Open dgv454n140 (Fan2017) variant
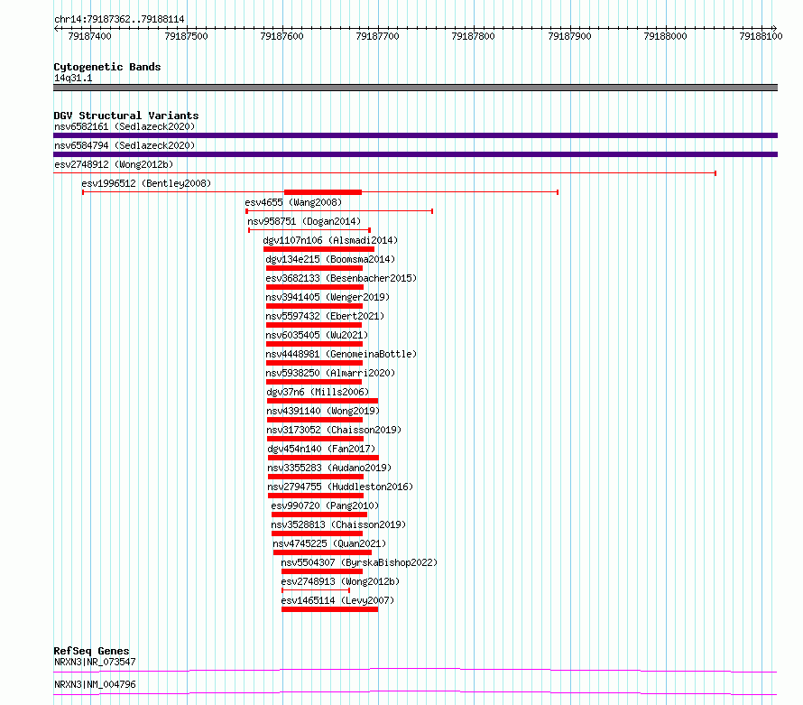The width and height of the screenshot is (803, 705). click(x=321, y=449)
